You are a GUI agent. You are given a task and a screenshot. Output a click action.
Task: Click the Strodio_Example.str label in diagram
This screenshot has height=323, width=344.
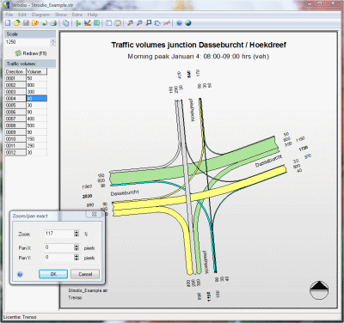click(x=88, y=290)
